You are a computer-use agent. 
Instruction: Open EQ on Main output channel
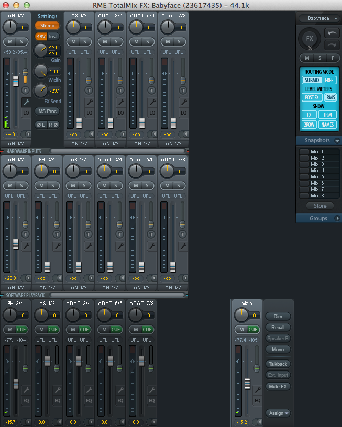pos(258,401)
